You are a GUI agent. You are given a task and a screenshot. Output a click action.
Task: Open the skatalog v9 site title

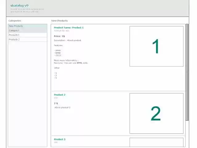pos(19,6)
